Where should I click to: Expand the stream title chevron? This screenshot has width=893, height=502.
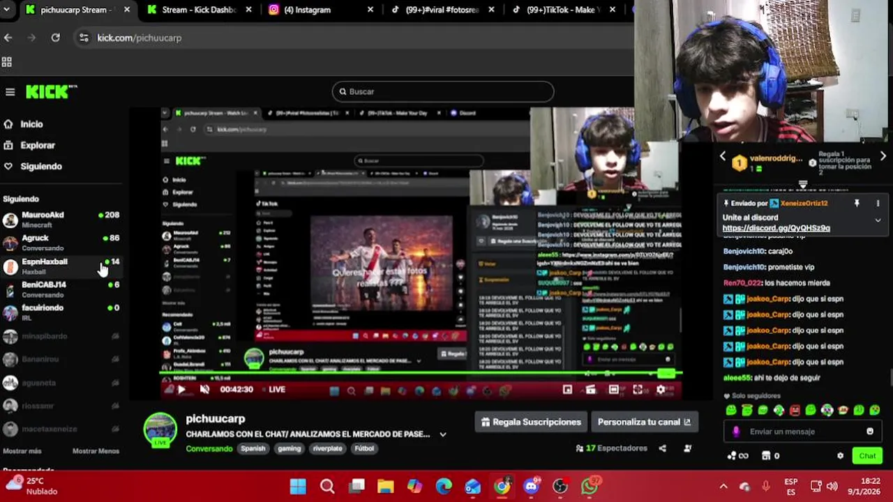pos(442,434)
